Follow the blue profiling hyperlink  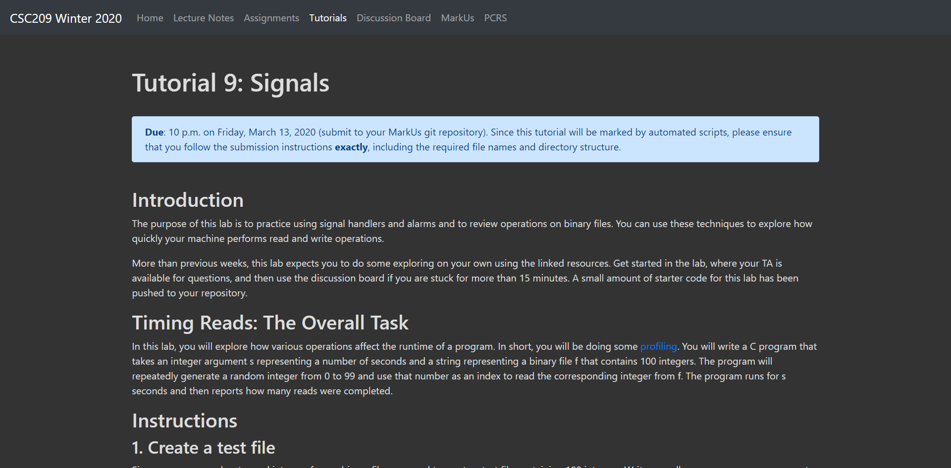(x=658, y=346)
